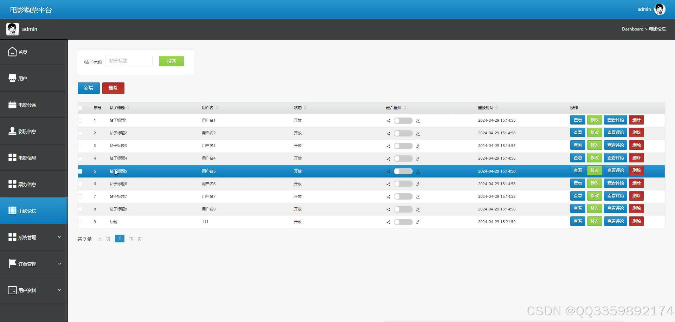Open the 票务信息 menu item
Image resolution: width=675 pixels, height=322 pixels.
click(x=34, y=184)
